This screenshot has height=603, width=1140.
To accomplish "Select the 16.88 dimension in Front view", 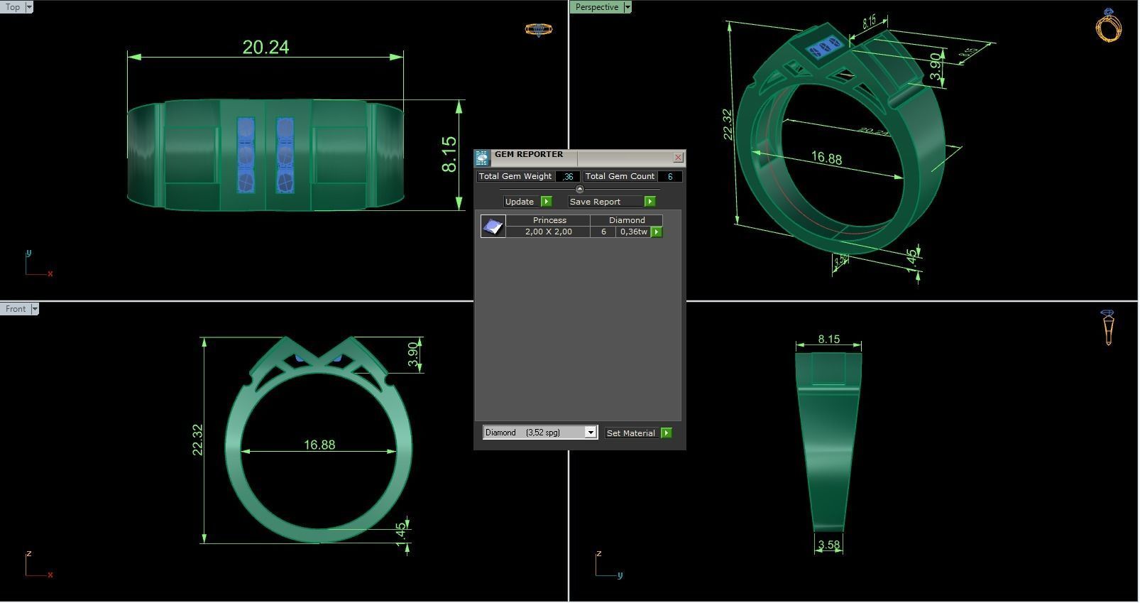I will (x=319, y=445).
